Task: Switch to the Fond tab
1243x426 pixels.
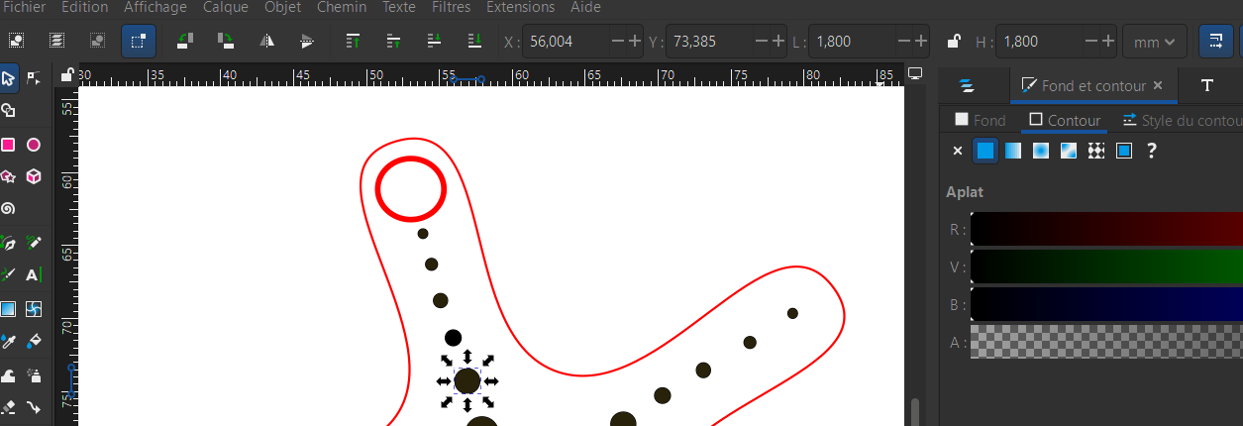Action: coord(980,120)
